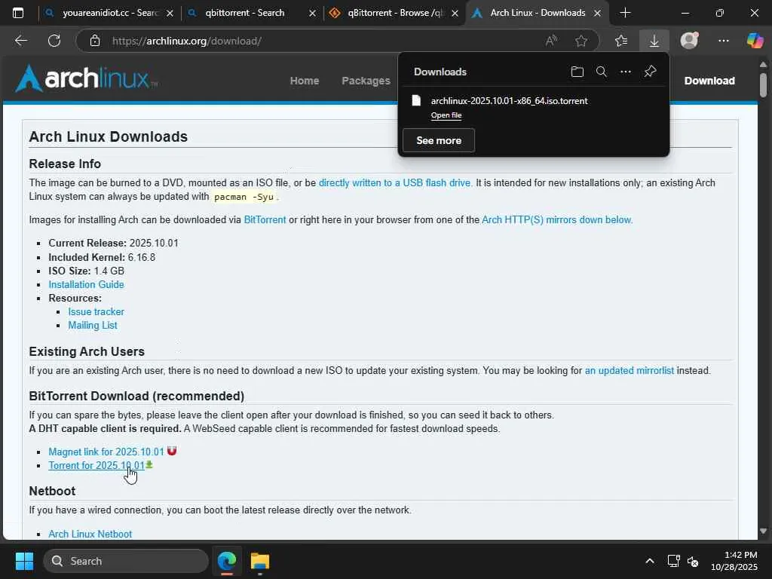The width and height of the screenshot is (772, 579).
Task: View site information lock icon
Action: tap(95, 41)
